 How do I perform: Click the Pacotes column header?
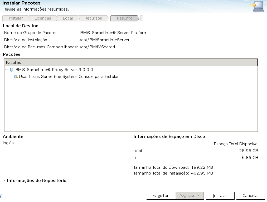tap(131, 63)
